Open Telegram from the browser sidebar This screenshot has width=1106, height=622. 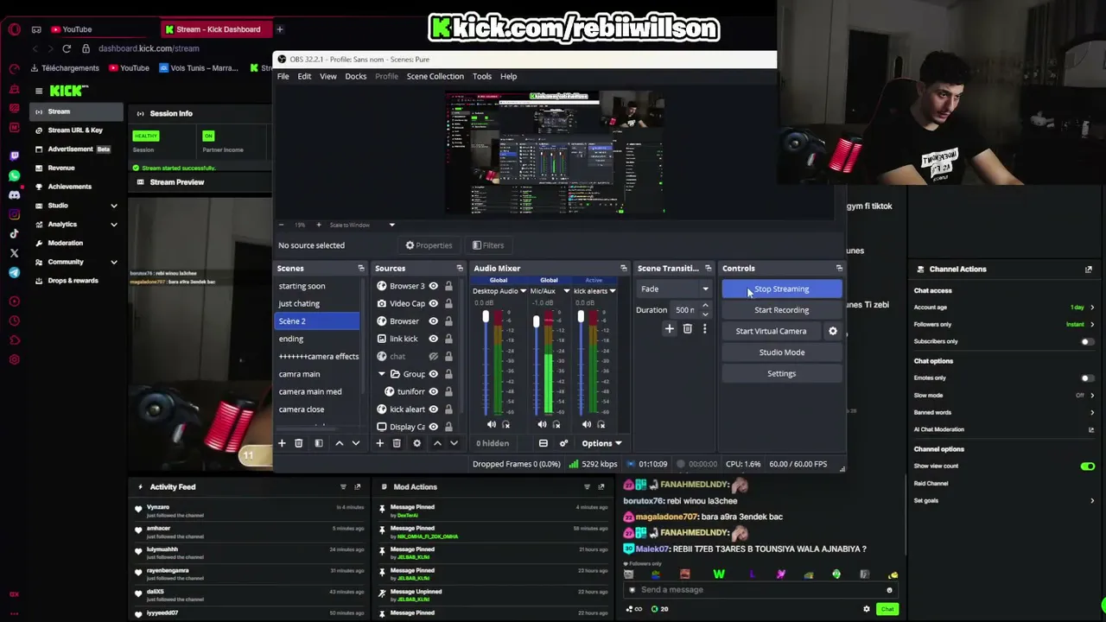coord(14,272)
